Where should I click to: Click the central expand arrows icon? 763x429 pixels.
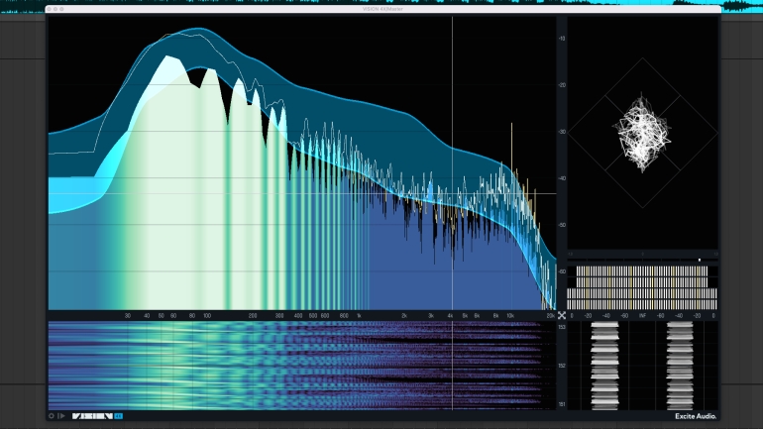click(561, 315)
